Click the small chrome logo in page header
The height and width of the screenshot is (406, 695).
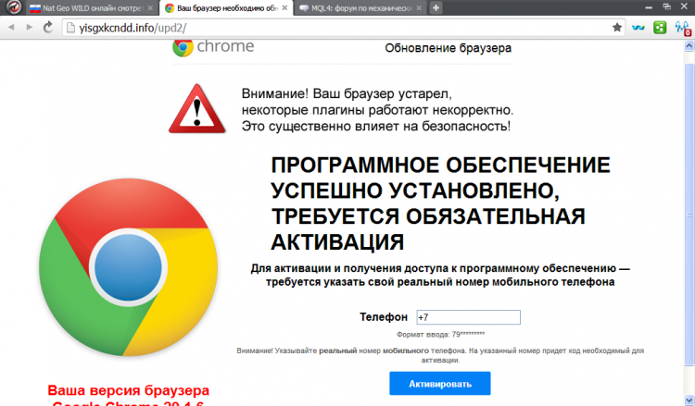(213, 47)
